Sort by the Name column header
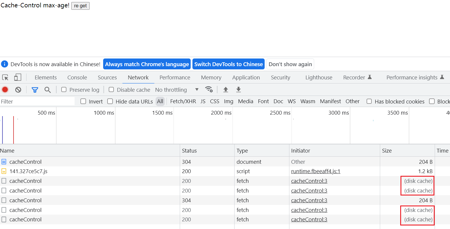Viewport: 450px width, 229px height. coord(90,151)
